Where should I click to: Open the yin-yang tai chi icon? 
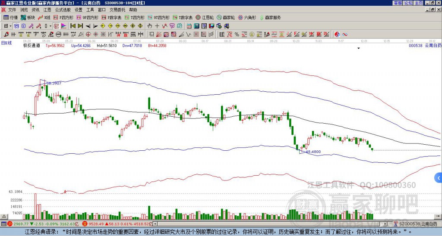(337, 34)
